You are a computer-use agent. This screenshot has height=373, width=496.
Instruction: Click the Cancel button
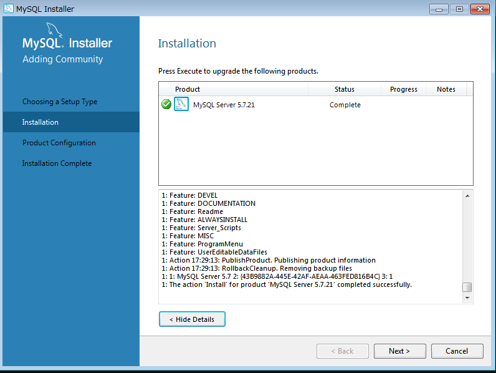(457, 351)
